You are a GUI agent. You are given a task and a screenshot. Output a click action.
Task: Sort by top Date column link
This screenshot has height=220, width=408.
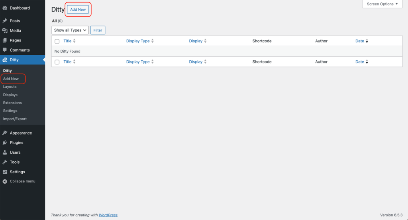pos(360,41)
